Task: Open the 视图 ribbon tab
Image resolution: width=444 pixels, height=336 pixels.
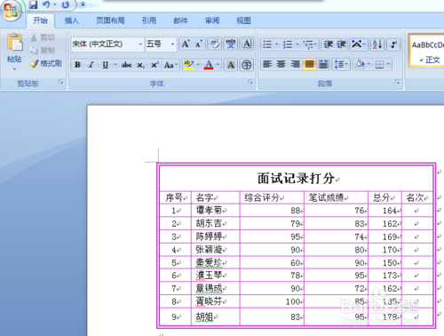Action: pyautogui.click(x=243, y=20)
